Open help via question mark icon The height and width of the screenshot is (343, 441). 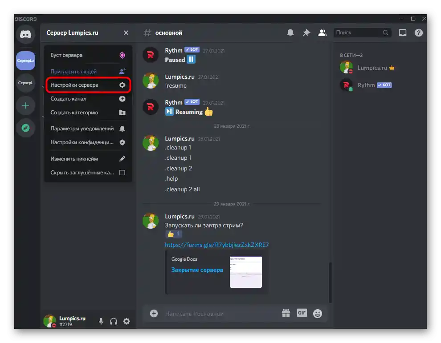click(418, 32)
